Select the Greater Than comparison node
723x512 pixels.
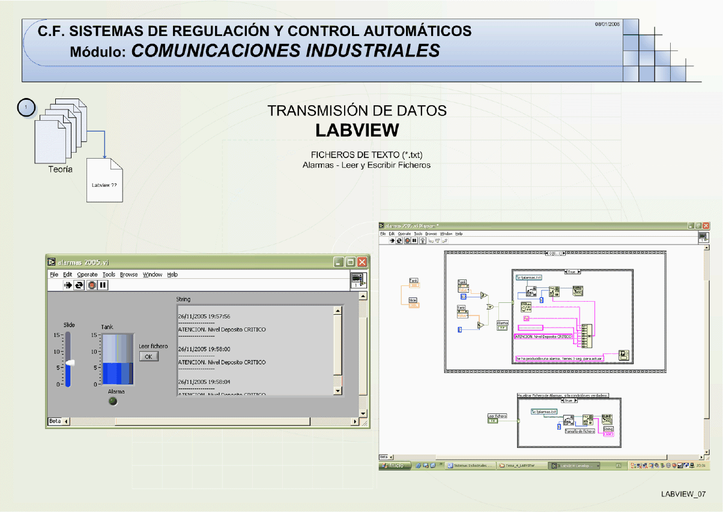tap(483, 295)
